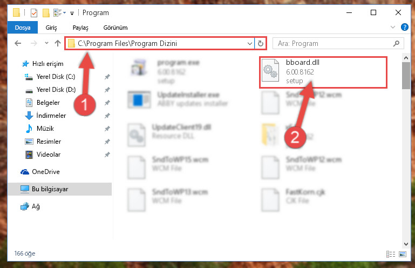Unpin Belgeler from quick access
The image size is (415, 268).
[x=107, y=103]
